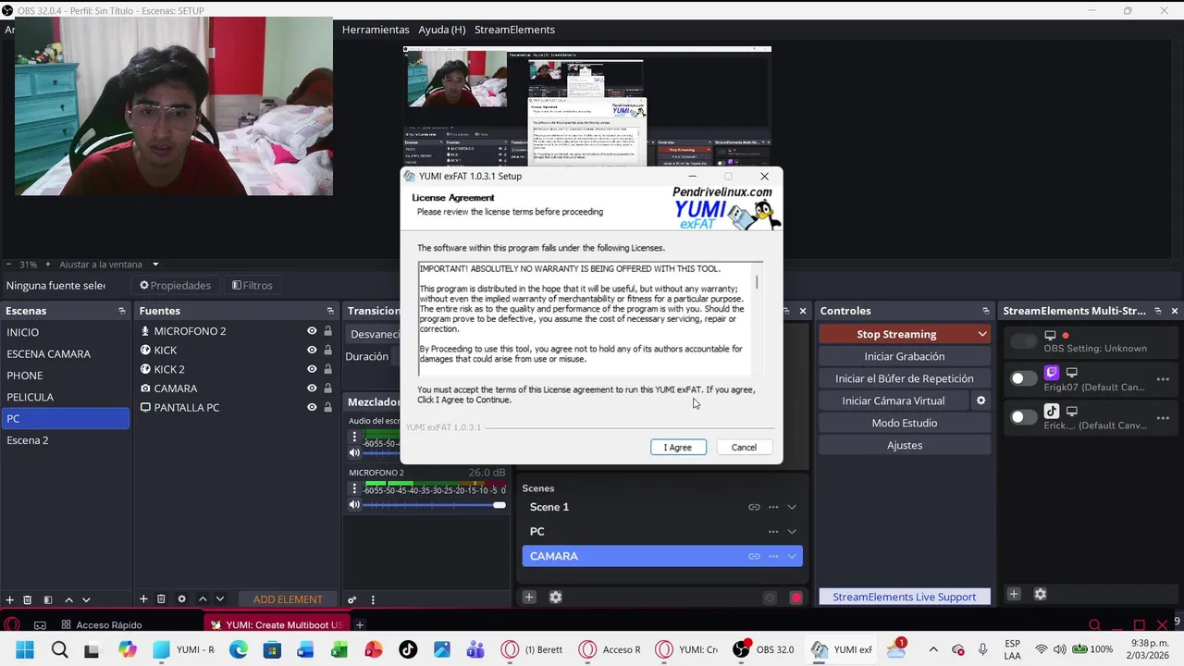This screenshot has height=666, width=1184.
Task: Remove the selected source using the Fuentes trash icon
Action: 161,599
